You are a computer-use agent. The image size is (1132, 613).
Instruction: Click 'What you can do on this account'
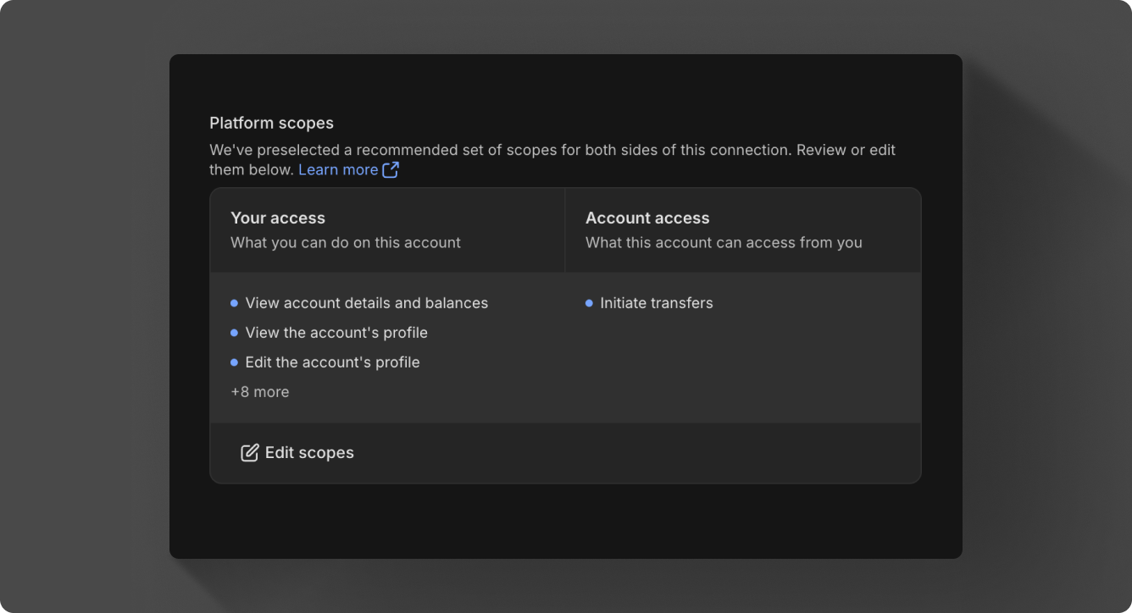[x=346, y=243]
